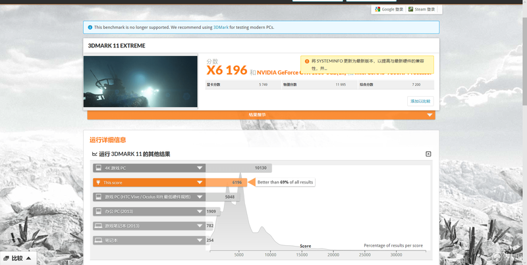Image resolution: width=527 pixels, height=265 pixels.
Task: Click the Percentage of results per score label
Action: 393,245
